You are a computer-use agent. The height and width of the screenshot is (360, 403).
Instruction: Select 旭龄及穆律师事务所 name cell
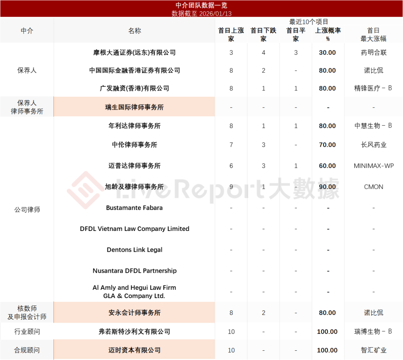tap(134, 187)
